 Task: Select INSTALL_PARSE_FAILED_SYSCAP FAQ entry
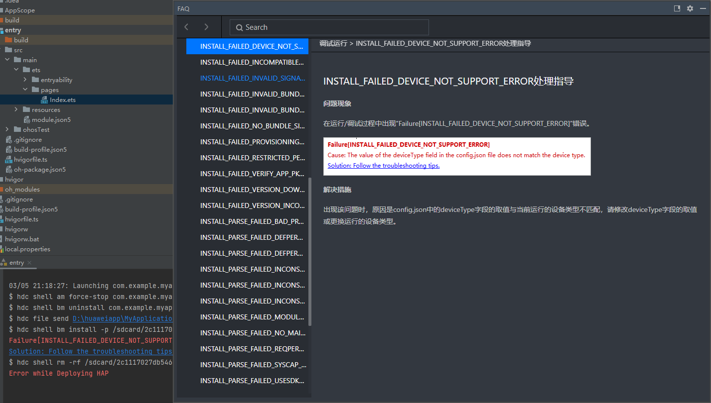coord(253,365)
